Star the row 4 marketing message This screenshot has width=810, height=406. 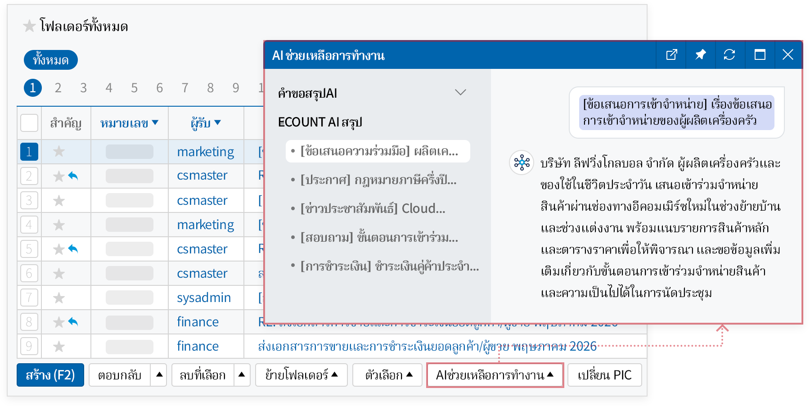coord(59,225)
